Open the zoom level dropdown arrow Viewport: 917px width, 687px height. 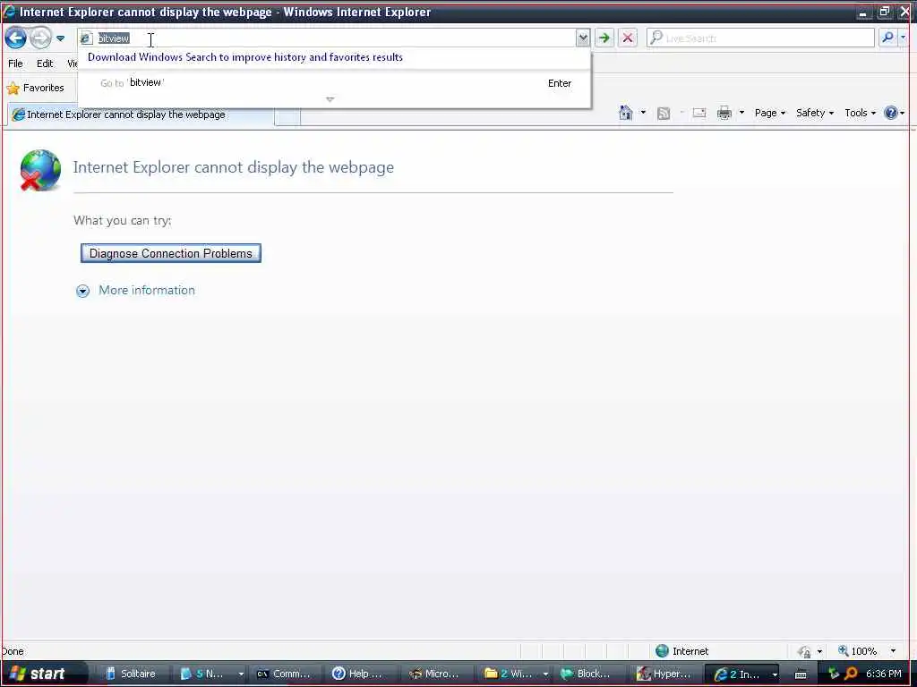point(893,651)
